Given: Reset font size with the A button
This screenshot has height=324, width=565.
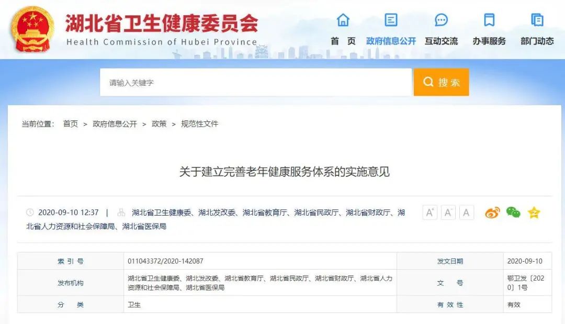Looking at the screenshot, I should point(466,213).
